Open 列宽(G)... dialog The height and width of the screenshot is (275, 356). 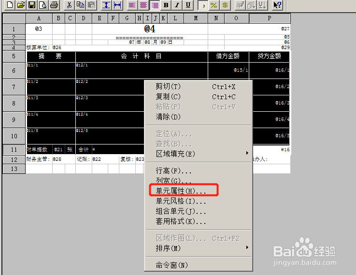pyautogui.click(x=199, y=181)
